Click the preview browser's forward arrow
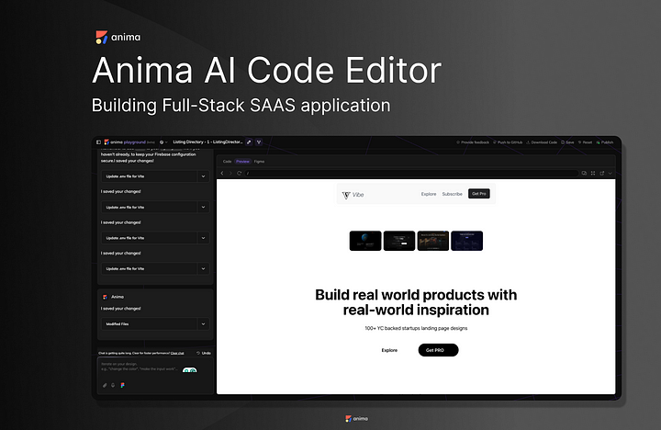661x430 pixels. pyautogui.click(x=230, y=173)
